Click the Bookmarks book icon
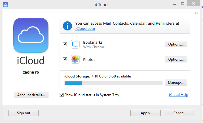This screenshot has width=203, height=123. pos(75,44)
